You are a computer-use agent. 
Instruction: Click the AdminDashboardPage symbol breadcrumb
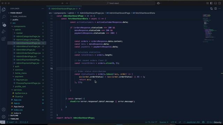tap(120, 13)
